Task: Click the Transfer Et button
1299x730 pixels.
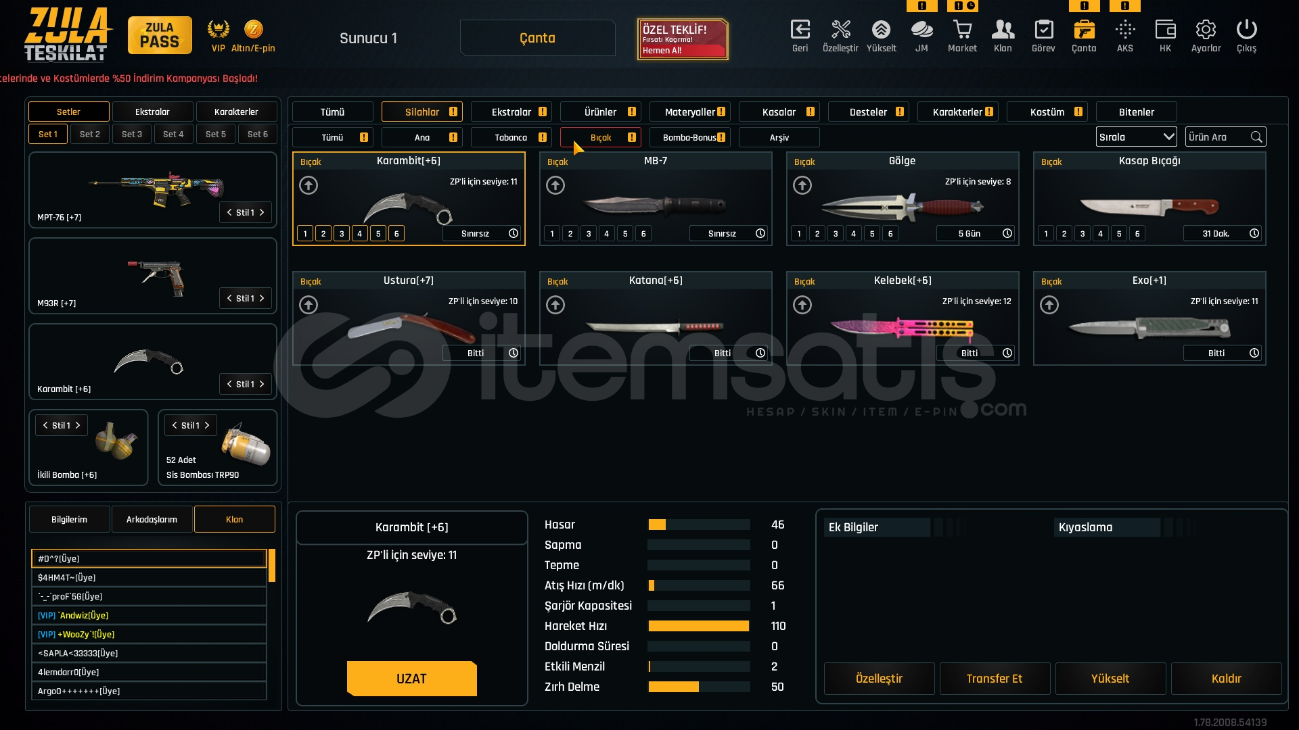Action: (x=995, y=679)
